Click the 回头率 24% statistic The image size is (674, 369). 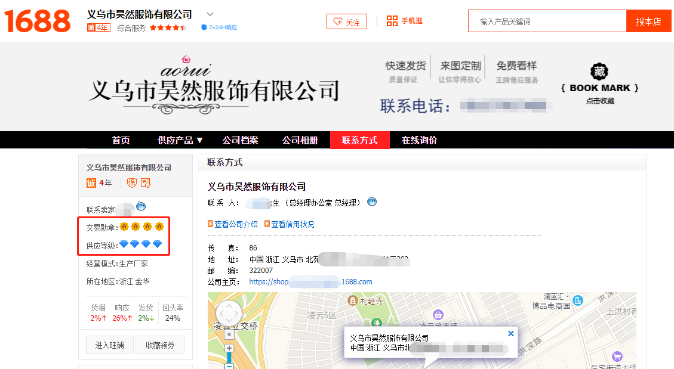click(x=173, y=313)
